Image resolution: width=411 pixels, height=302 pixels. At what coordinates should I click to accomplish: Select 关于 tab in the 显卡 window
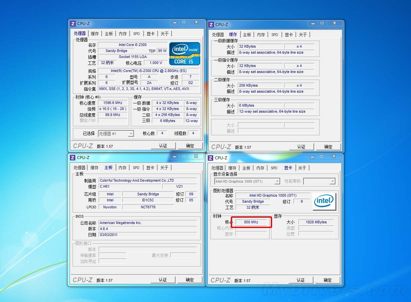302,168
